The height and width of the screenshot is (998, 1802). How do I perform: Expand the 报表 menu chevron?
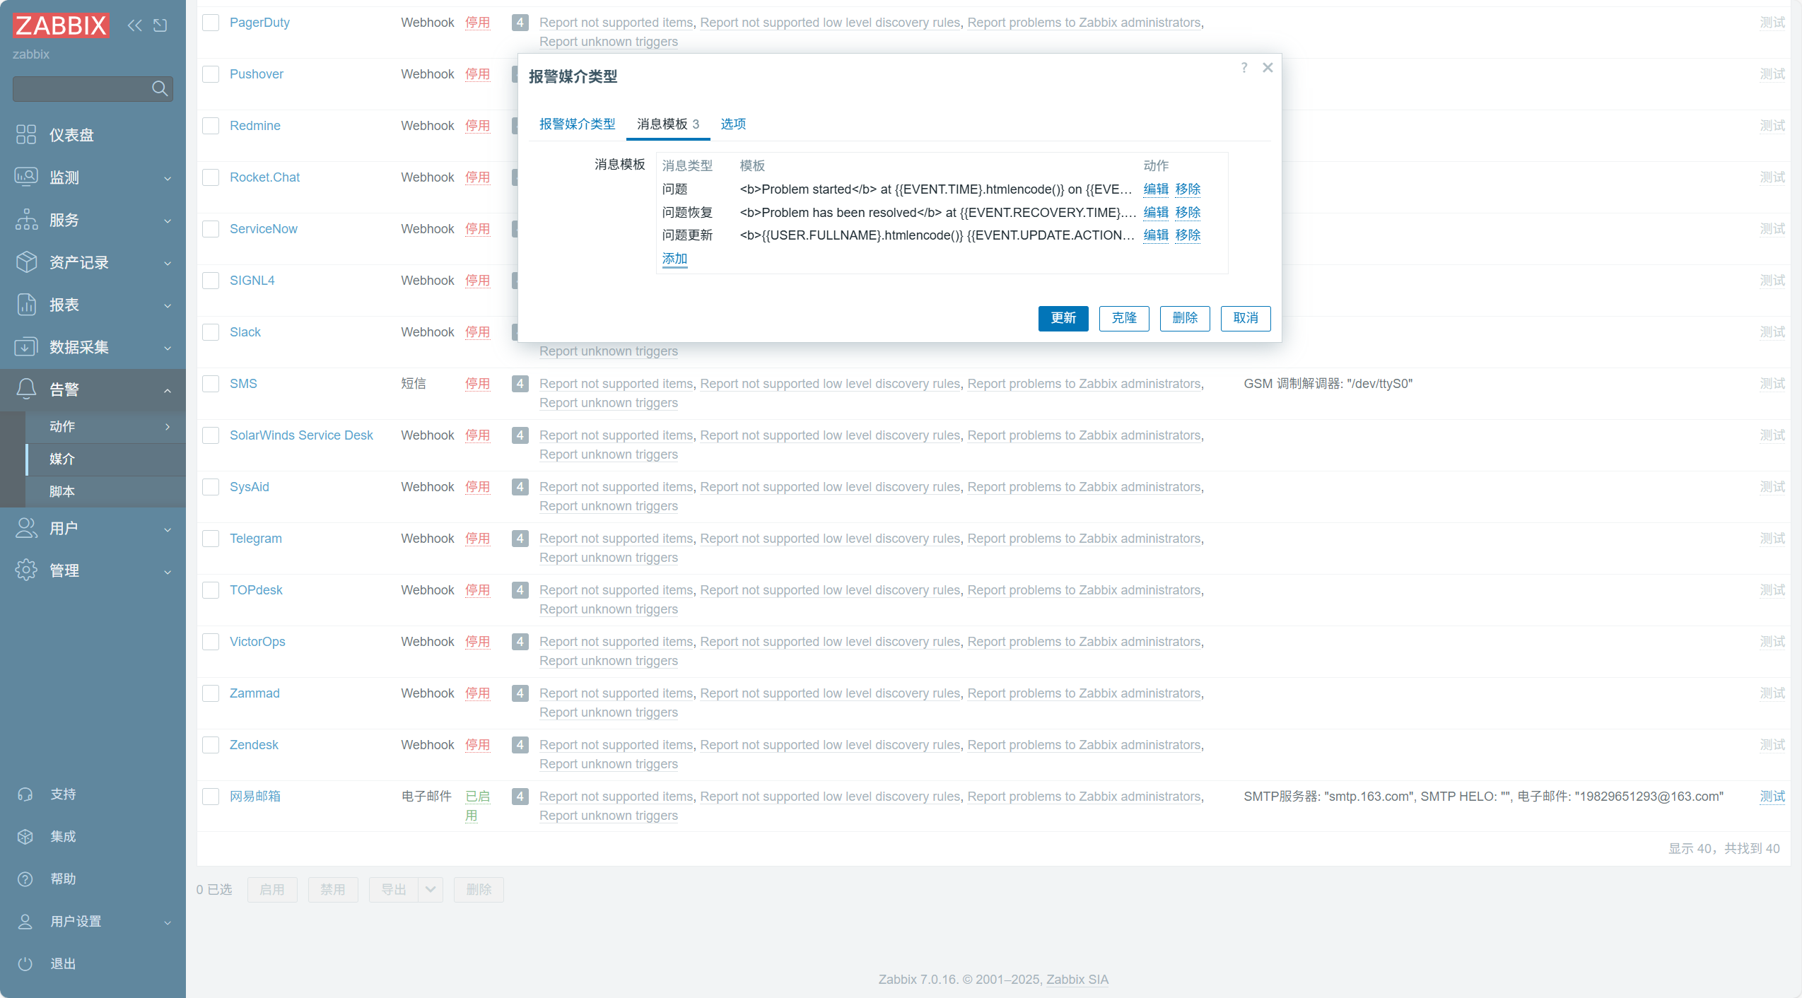coord(168,305)
